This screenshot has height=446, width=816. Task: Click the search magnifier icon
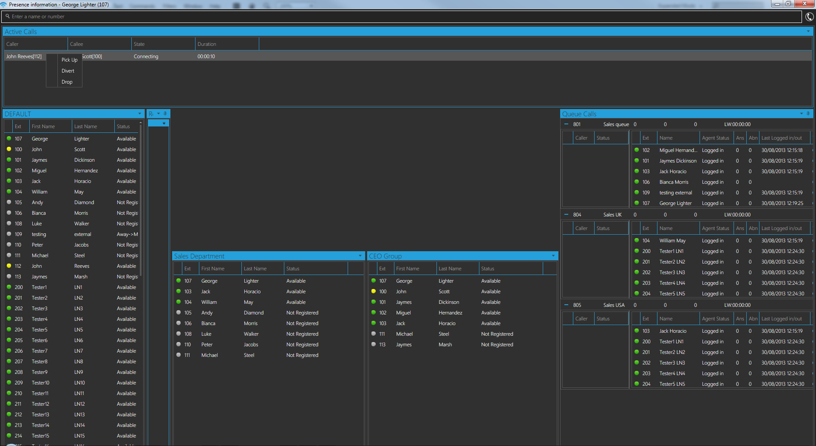tap(8, 17)
